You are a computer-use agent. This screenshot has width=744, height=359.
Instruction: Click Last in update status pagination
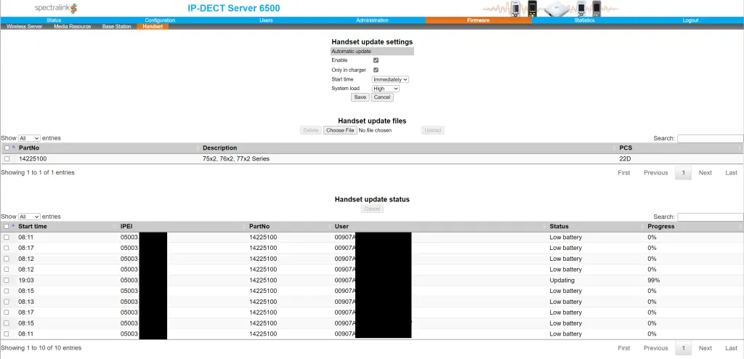731,348
